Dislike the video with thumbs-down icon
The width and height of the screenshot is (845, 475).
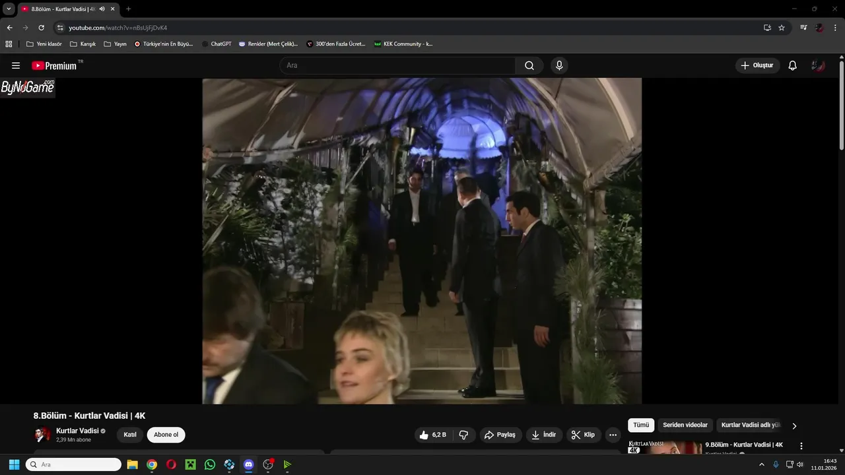pos(463,435)
